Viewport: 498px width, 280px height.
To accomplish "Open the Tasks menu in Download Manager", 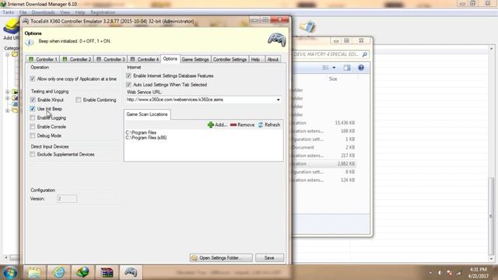I will [9, 12].
